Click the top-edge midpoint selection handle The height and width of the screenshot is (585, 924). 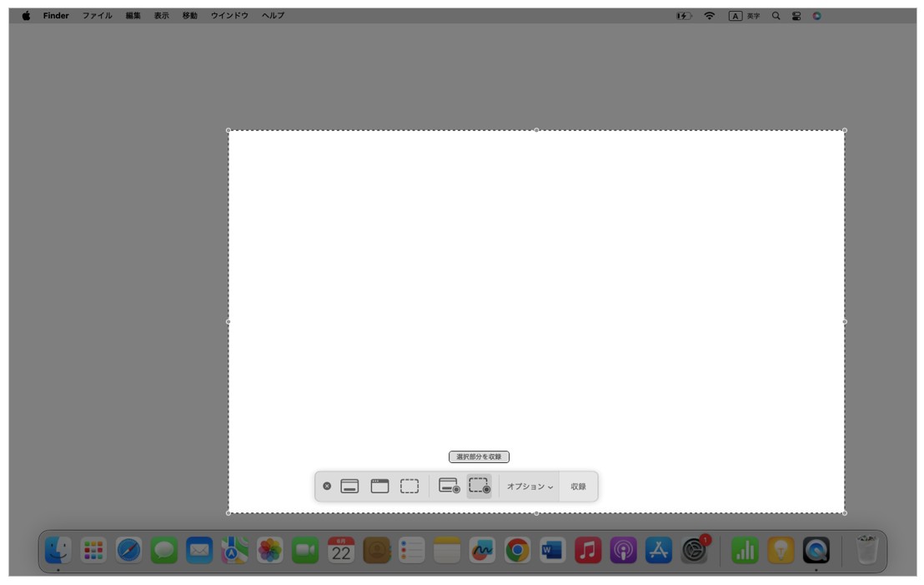[536, 130]
